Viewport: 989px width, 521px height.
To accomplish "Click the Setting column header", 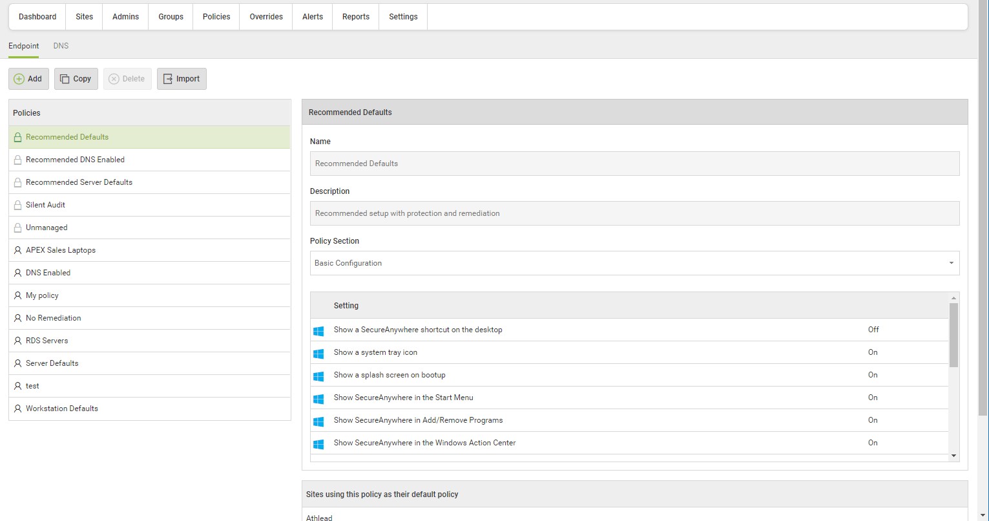I will [346, 306].
